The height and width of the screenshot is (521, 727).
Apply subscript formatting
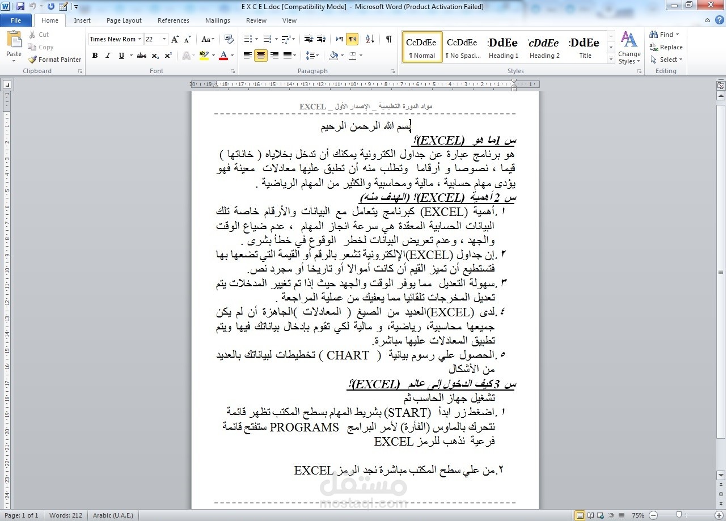(156, 56)
